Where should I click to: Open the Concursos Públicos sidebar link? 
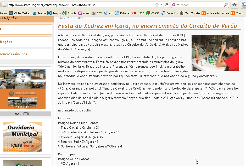[26, 54]
